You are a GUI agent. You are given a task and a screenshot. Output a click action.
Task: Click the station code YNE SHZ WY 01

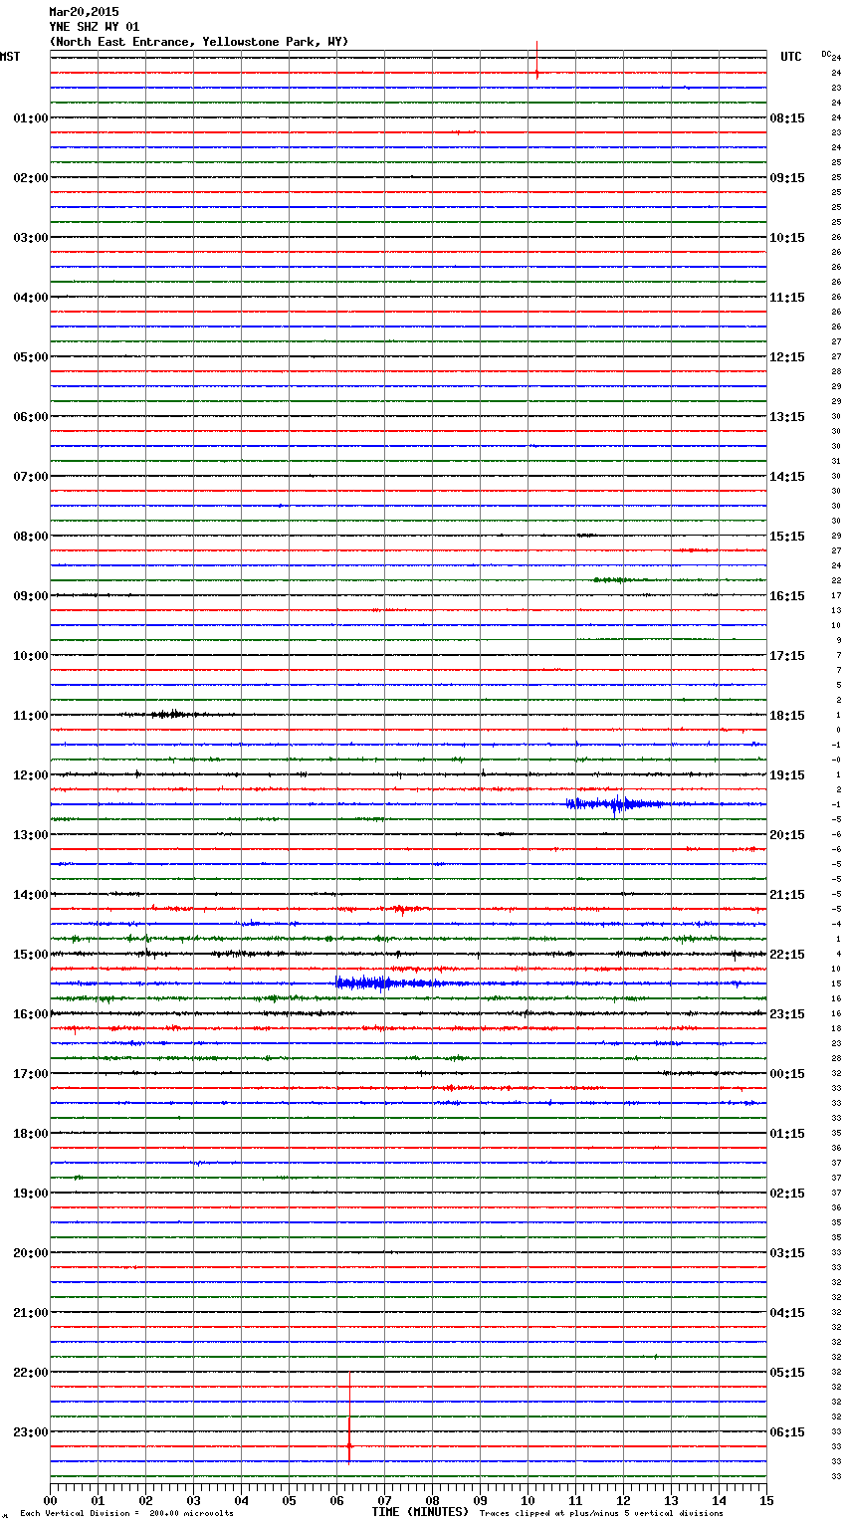click(95, 27)
